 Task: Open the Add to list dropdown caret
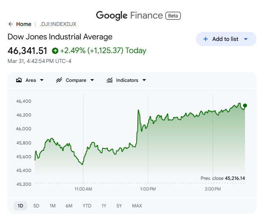(246, 39)
